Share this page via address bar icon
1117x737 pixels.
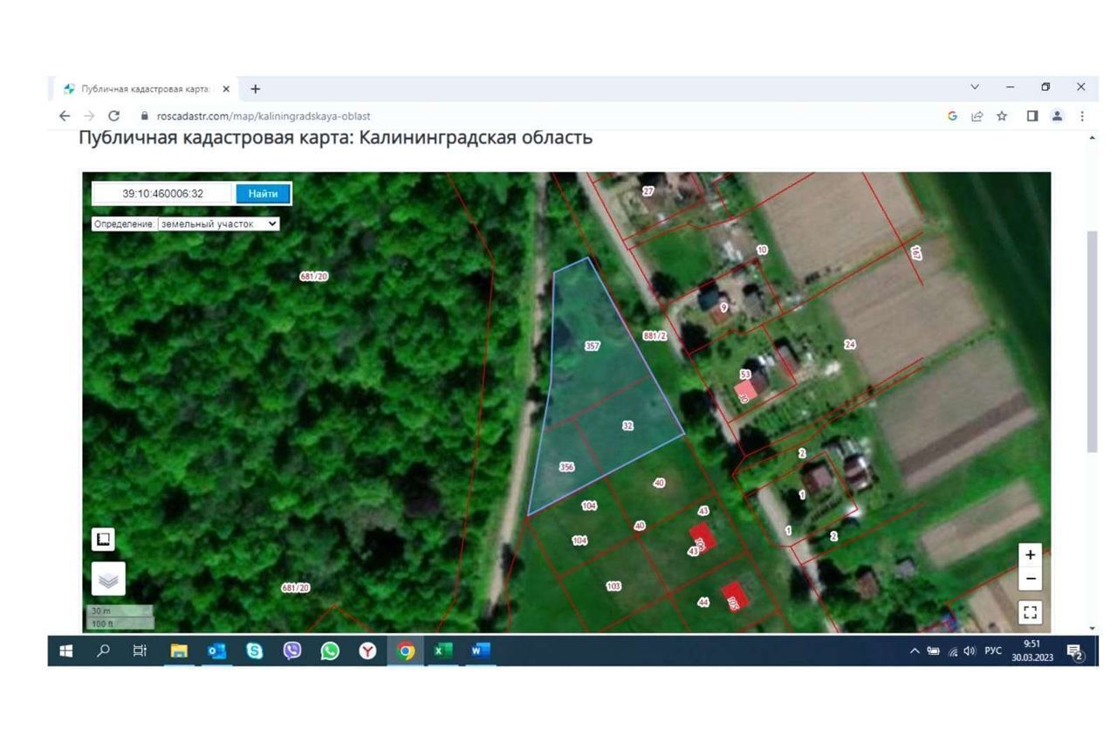tap(977, 116)
